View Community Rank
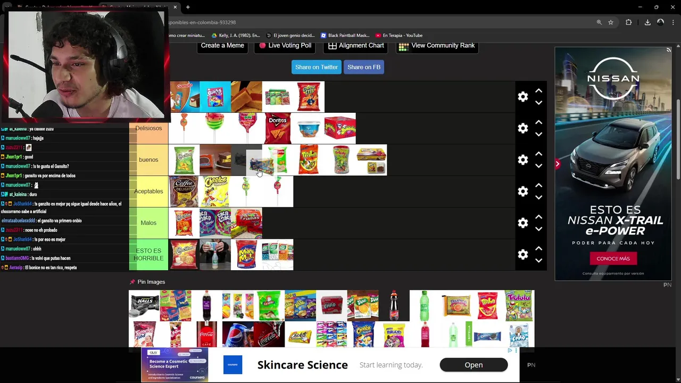This screenshot has height=383, width=681. [437, 46]
